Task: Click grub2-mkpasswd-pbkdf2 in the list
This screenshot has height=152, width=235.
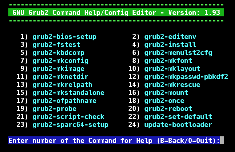Action: (186, 77)
